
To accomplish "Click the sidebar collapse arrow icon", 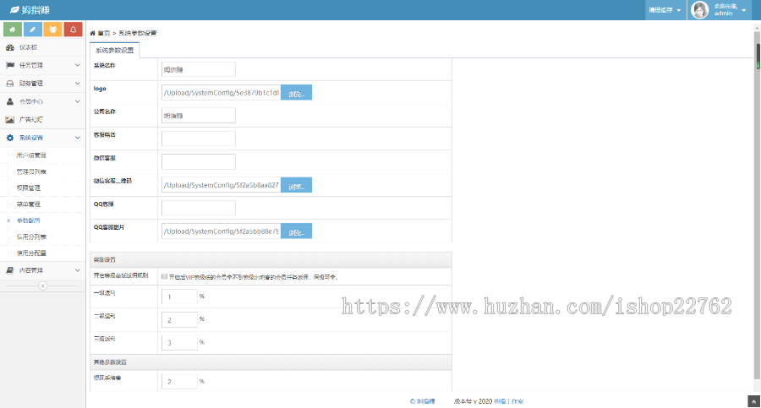I will [x=43, y=286].
